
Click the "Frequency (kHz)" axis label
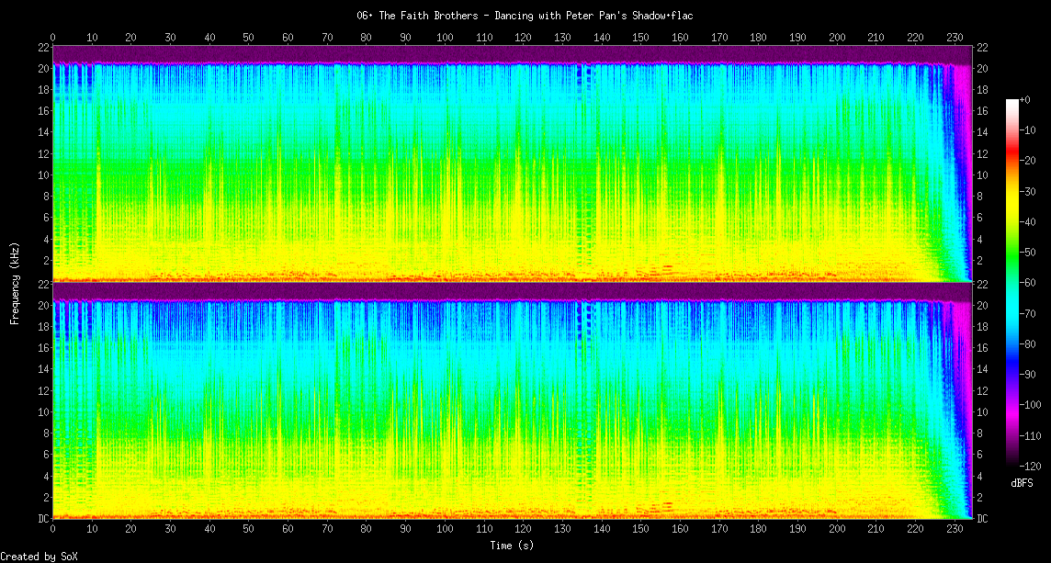point(15,281)
